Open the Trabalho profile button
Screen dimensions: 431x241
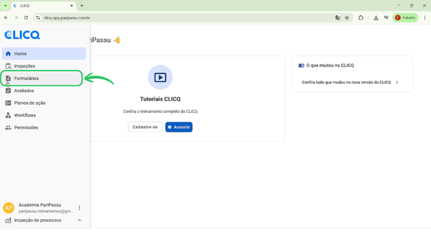click(x=405, y=18)
